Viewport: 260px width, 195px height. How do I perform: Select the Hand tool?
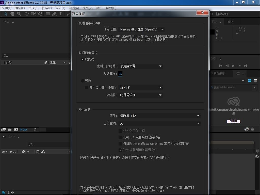coord(12,14)
